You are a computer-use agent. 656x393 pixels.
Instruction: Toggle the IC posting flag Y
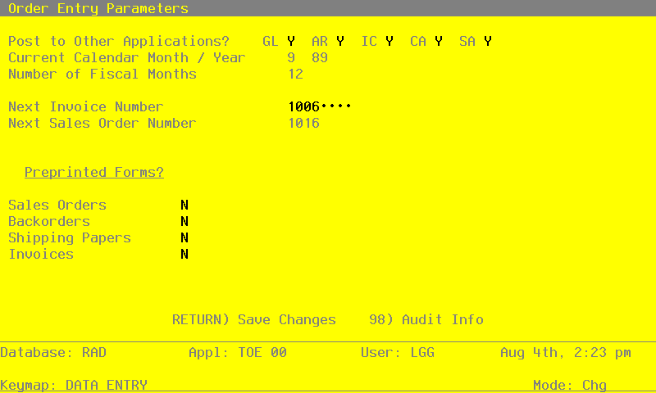tap(389, 41)
